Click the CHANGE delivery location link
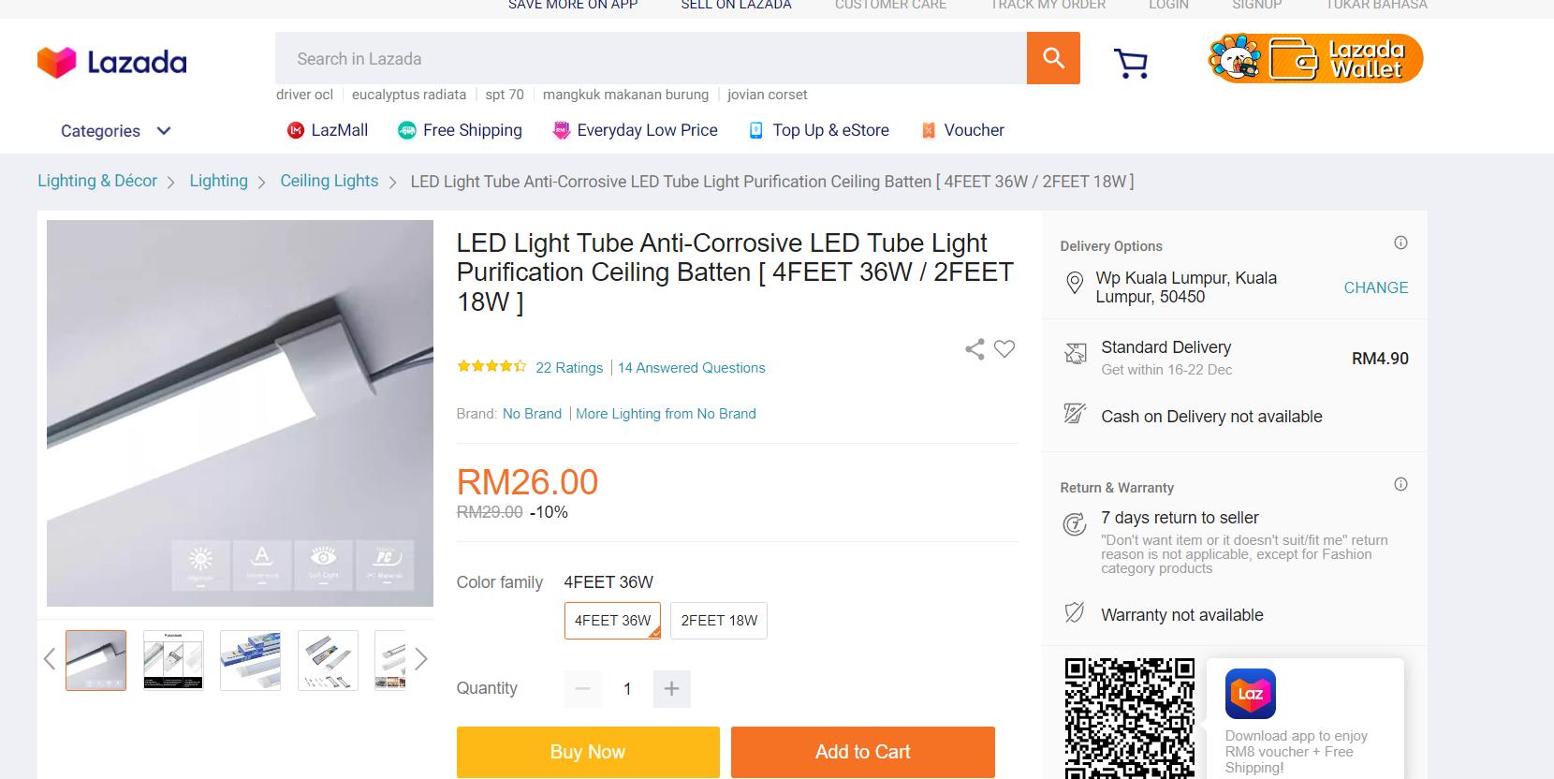Viewport: 1554px width, 779px height. pos(1375,287)
